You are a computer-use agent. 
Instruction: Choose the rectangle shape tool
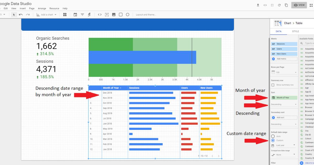(x=121, y=15)
